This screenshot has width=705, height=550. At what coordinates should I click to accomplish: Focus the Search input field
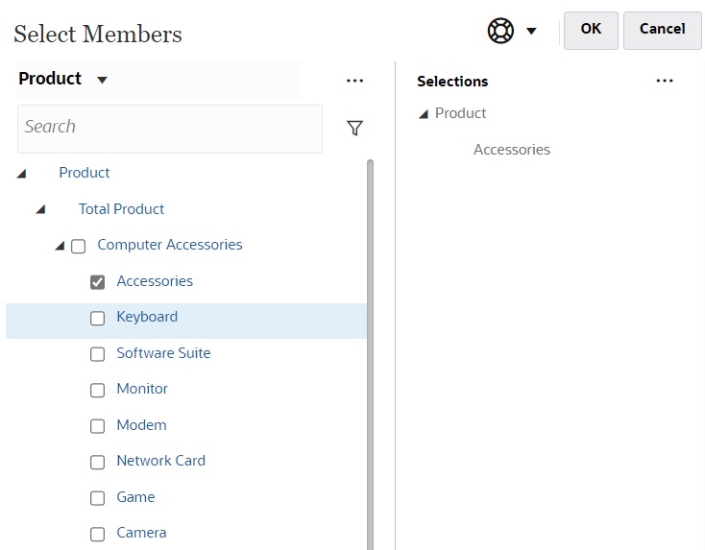coord(170,128)
